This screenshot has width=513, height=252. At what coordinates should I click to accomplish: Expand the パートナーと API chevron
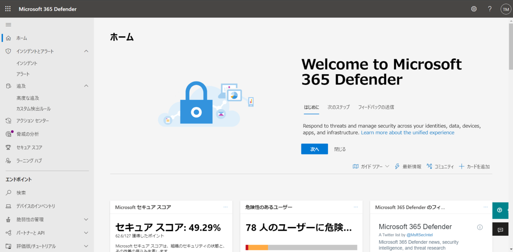86,233
